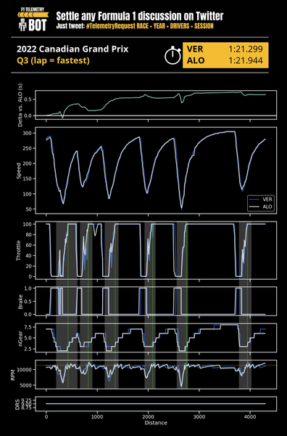Click the #TelemetryRequest hashtag text
This screenshot has width=287, height=436.
click(111, 26)
